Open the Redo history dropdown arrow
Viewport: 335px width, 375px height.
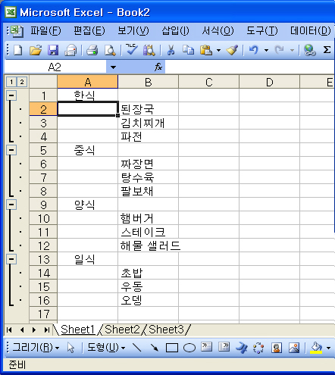(x=292, y=50)
